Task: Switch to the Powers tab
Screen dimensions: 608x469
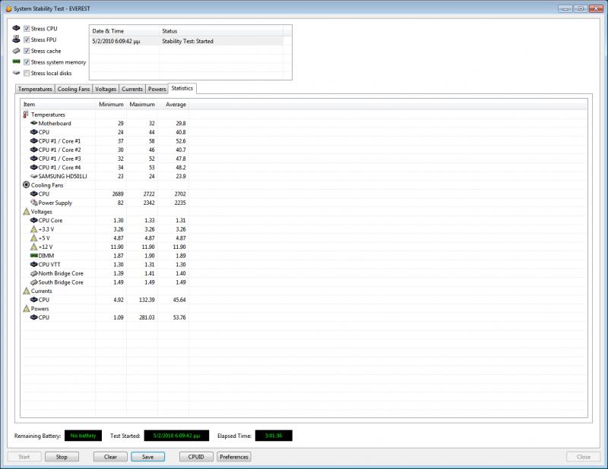Action: 157,89
